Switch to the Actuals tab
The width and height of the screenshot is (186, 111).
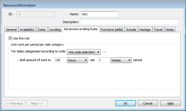(131, 30)
